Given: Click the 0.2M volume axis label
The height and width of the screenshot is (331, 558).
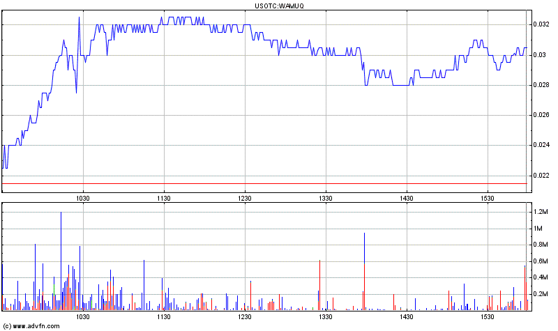Looking at the screenshot, I should click(x=540, y=294).
